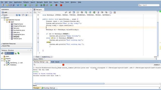Toggle the Show Methods button in Structure

pyautogui.click(x=6, y=53)
